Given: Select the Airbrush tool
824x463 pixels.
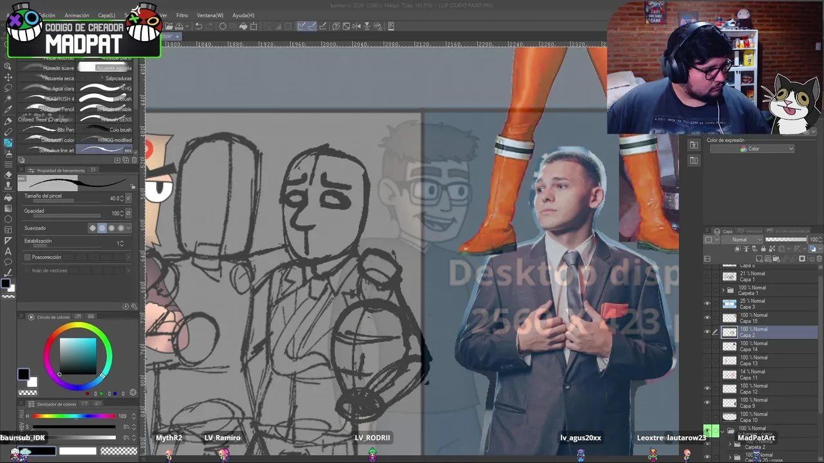Looking at the screenshot, I should point(8,154).
